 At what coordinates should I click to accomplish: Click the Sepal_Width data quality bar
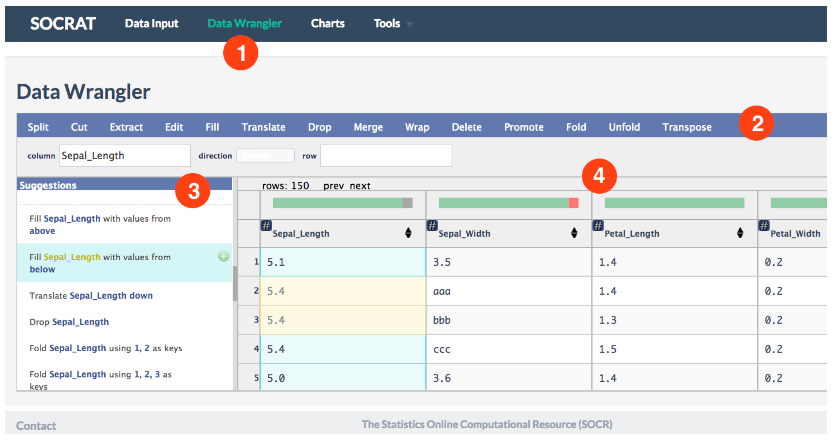[508, 203]
